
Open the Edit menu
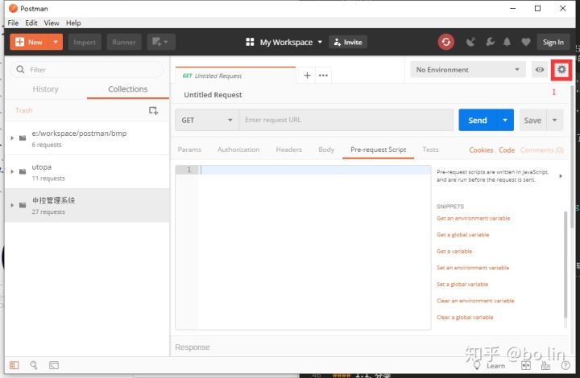(x=31, y=23)
